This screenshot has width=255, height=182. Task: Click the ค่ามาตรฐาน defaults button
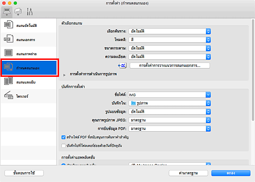(x=188, y=173)
